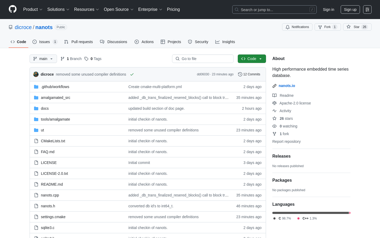Click the C++ pink language dot

[x=298, y=218]
